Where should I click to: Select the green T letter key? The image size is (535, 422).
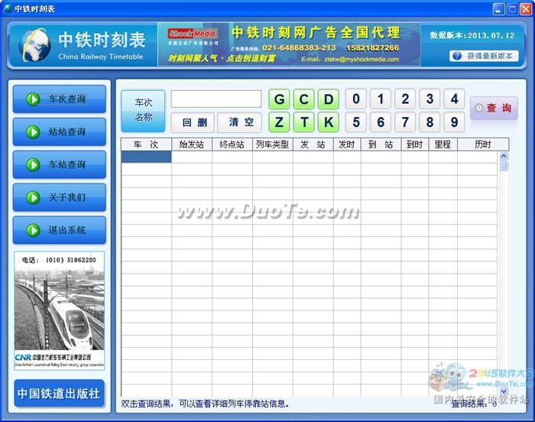click(303, 122)
